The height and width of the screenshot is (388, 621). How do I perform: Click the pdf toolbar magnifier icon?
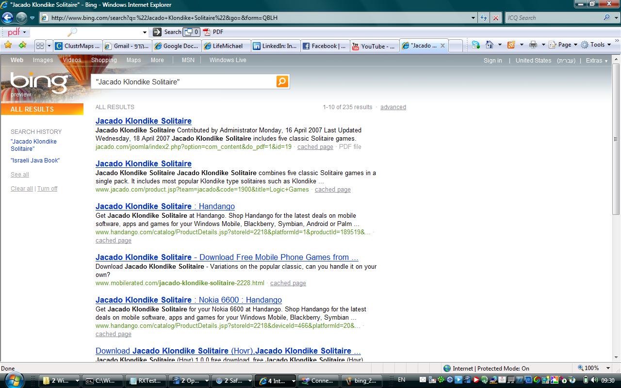(72, 32)
